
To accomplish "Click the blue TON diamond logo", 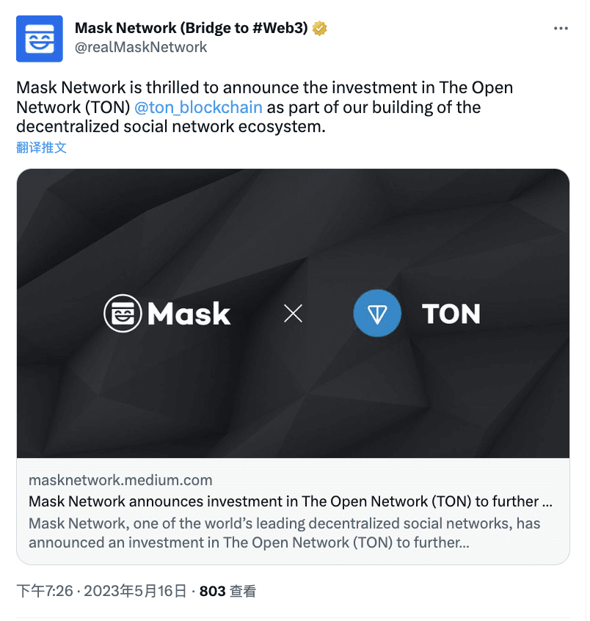I will click(x=377, y=313).
